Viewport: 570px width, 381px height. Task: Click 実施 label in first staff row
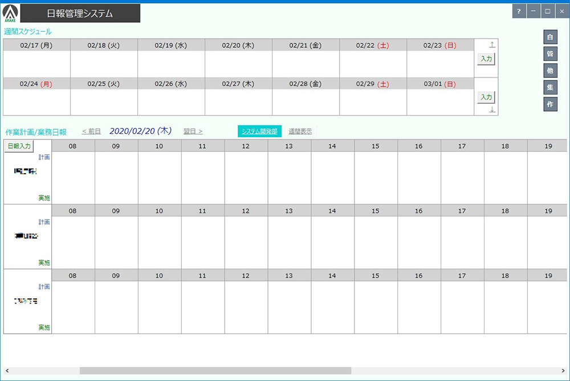[44, 198]
